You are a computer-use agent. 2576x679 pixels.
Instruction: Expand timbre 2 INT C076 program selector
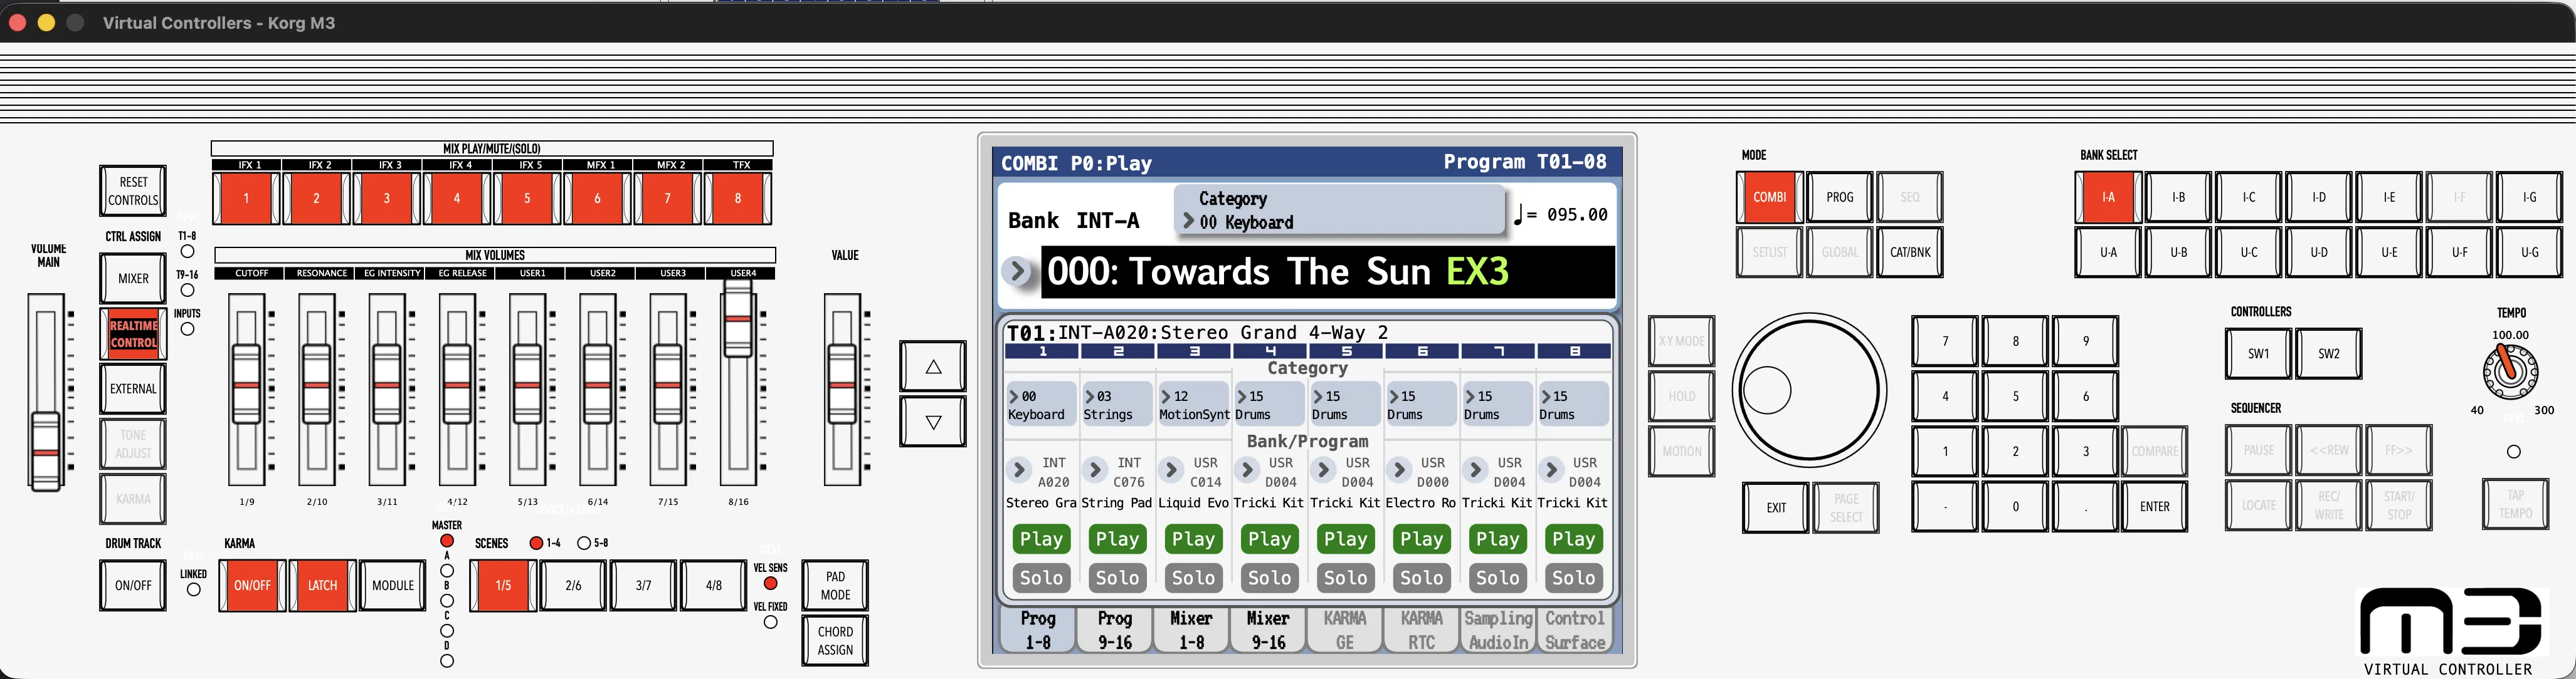point(1095,469)
